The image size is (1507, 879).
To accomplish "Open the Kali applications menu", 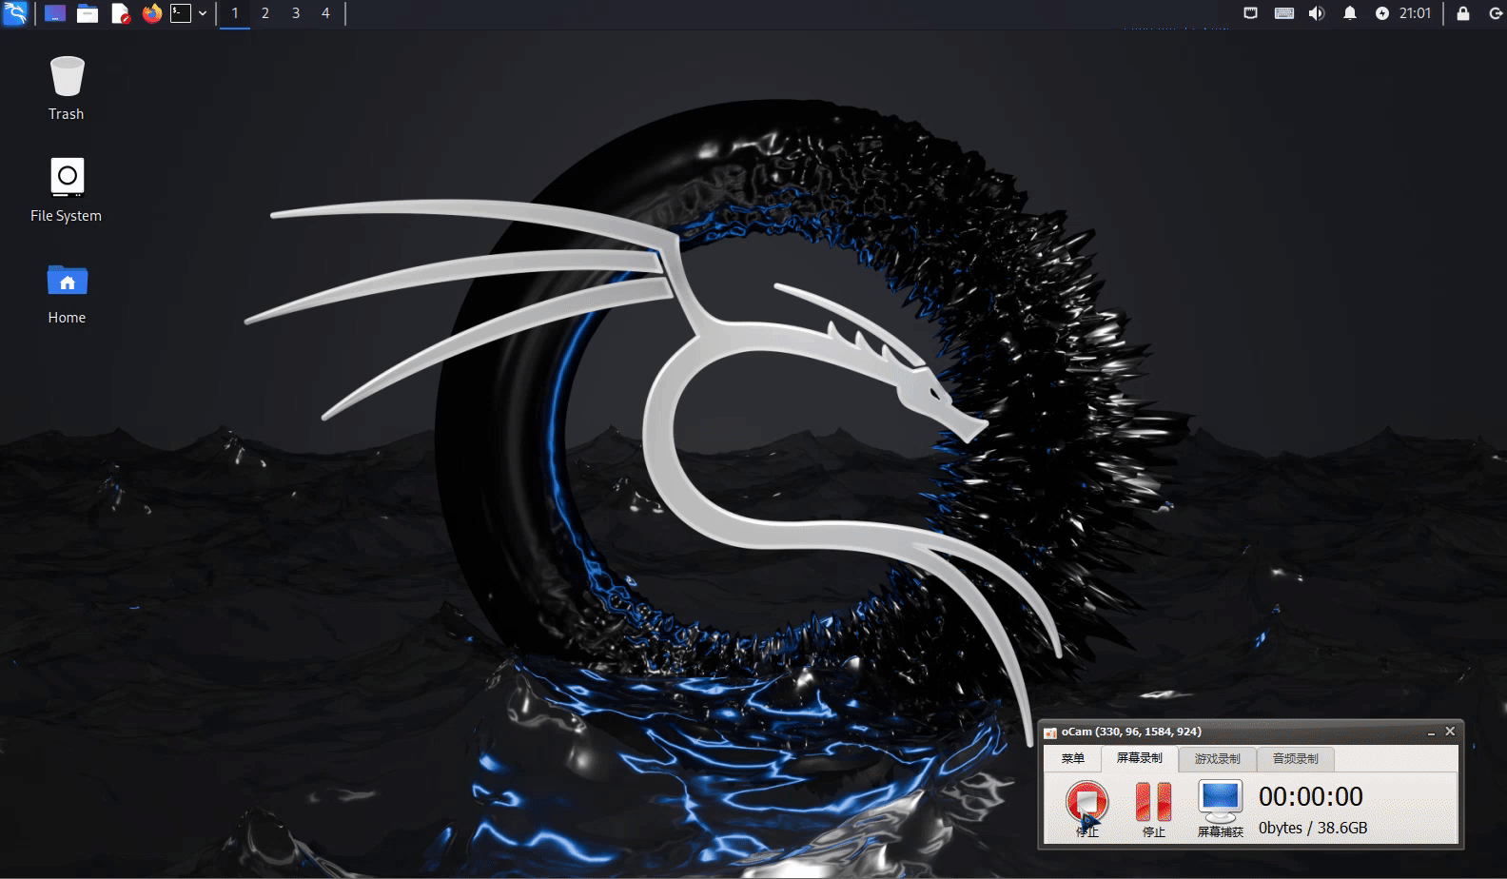I will point(15,13).
